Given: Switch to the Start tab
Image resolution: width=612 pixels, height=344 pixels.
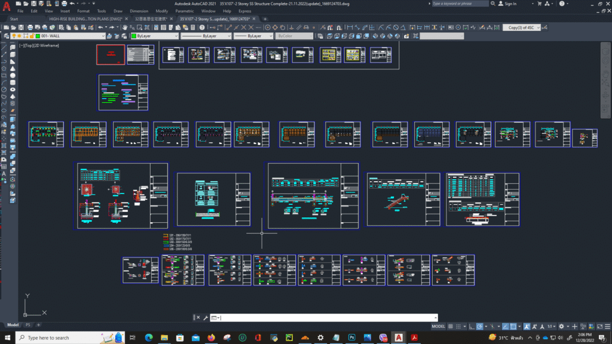Looking at the screenshot, I should pos(14,19).
